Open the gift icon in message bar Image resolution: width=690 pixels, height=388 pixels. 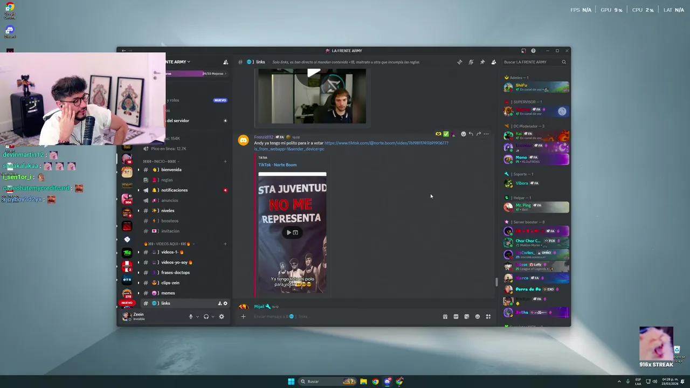(445, 316)
